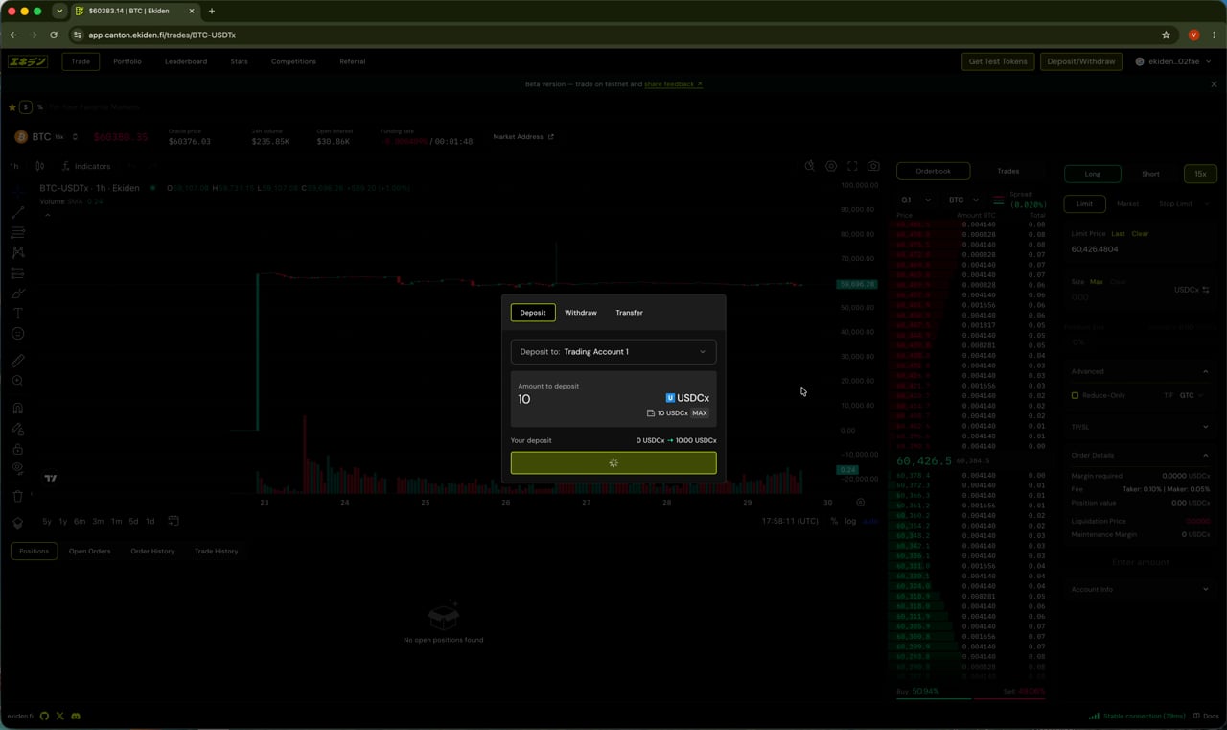Select the Market order type
This screenshot has height=730, width=1227.
click(x=1127, y=203)
